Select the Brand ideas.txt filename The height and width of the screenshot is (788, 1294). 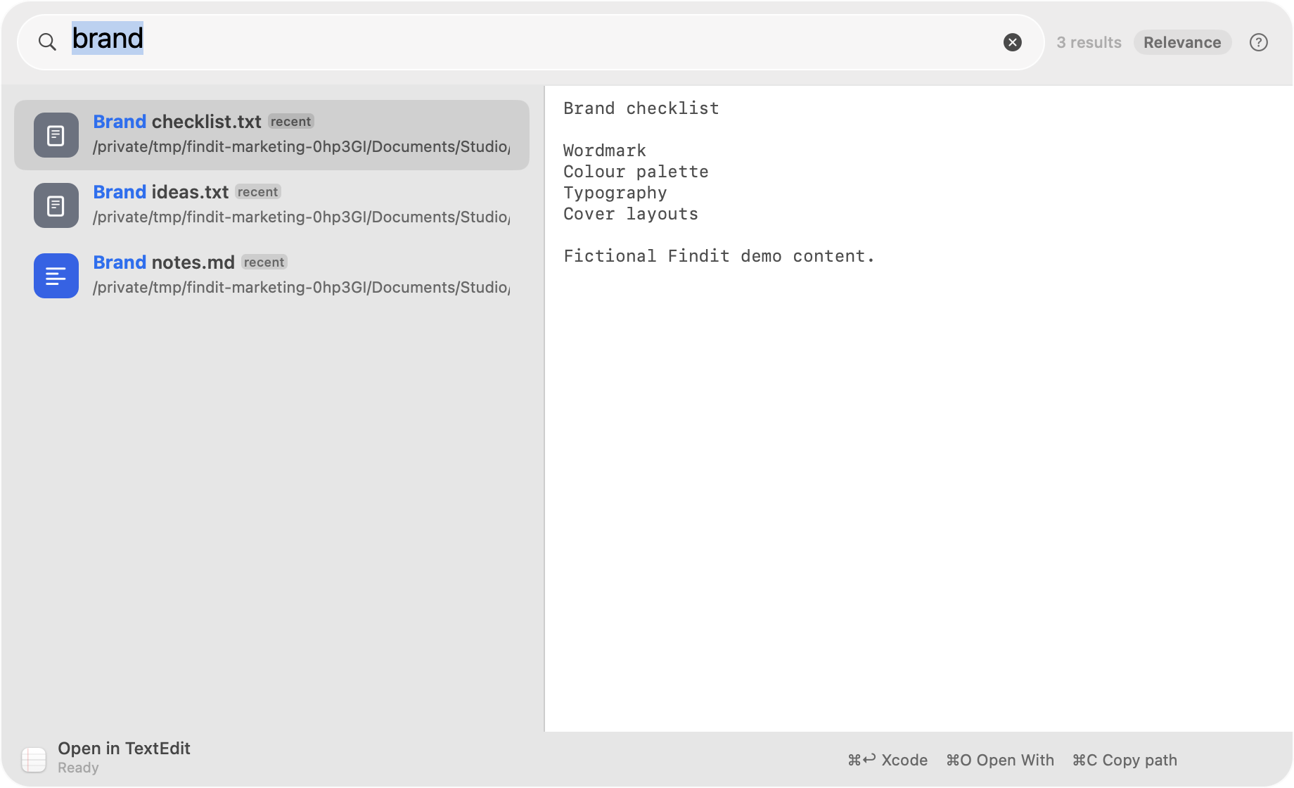tap(161, 192)
